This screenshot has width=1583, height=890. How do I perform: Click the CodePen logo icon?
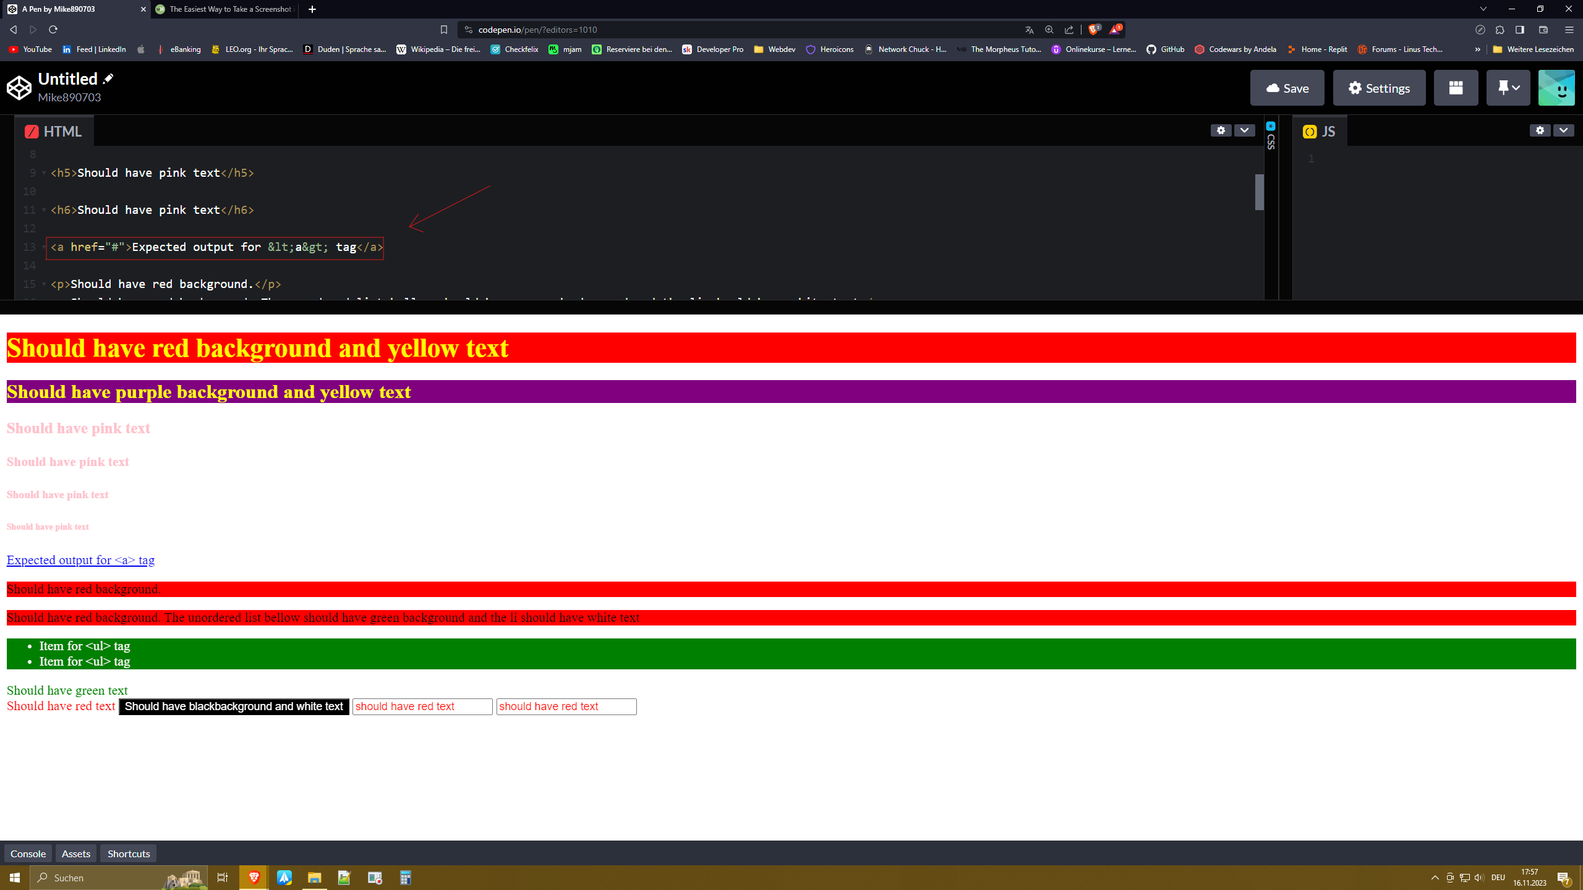19,88
